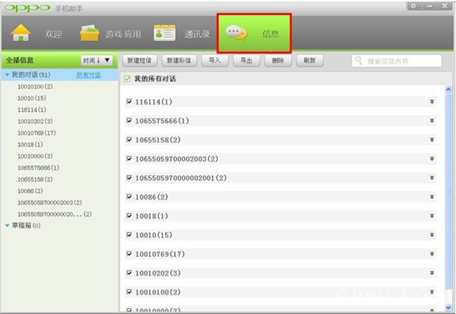The width and height of the screenshot is (456, 314).
Task: Select 10655158(2) in left tree
Action: click(x=35, y=179)
